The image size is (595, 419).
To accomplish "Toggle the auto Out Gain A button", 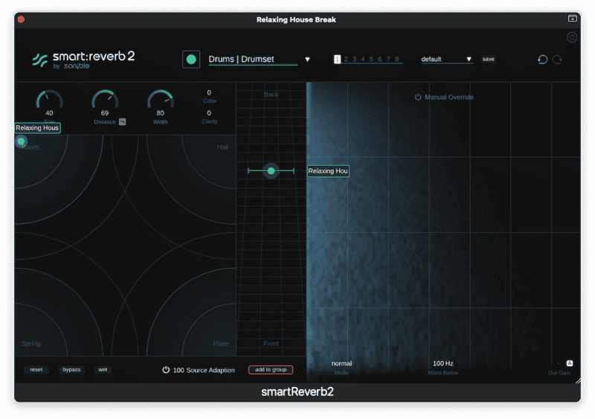I will coord(570,363).
